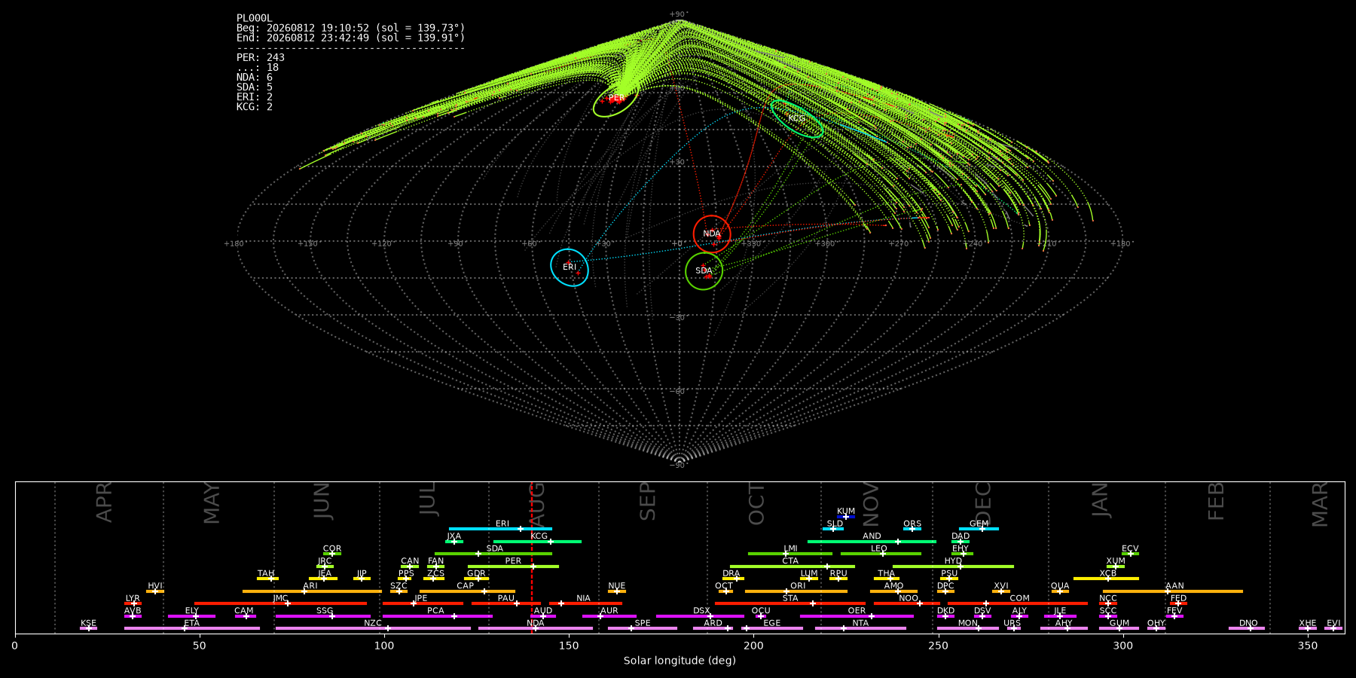The image size is (1356, 678).
Task: Select the CAP shower timeline bar
Action: 467,591
